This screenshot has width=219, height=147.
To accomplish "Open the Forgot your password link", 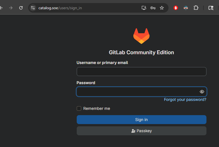I will pyautogui.click(x=185, y=99).
